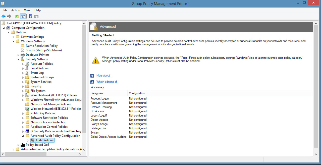Expand the Account Policies node
The width and height of the screenshot is (321, 165).
click(x=23, y=64)
